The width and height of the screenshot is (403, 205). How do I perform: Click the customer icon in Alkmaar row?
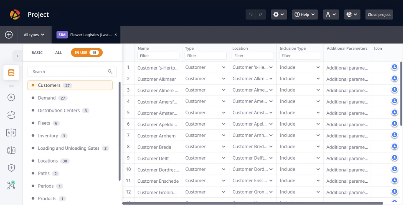click(x=395, y=78)
